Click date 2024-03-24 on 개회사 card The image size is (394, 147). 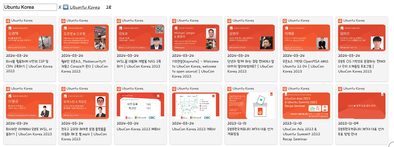coord(183,123)
